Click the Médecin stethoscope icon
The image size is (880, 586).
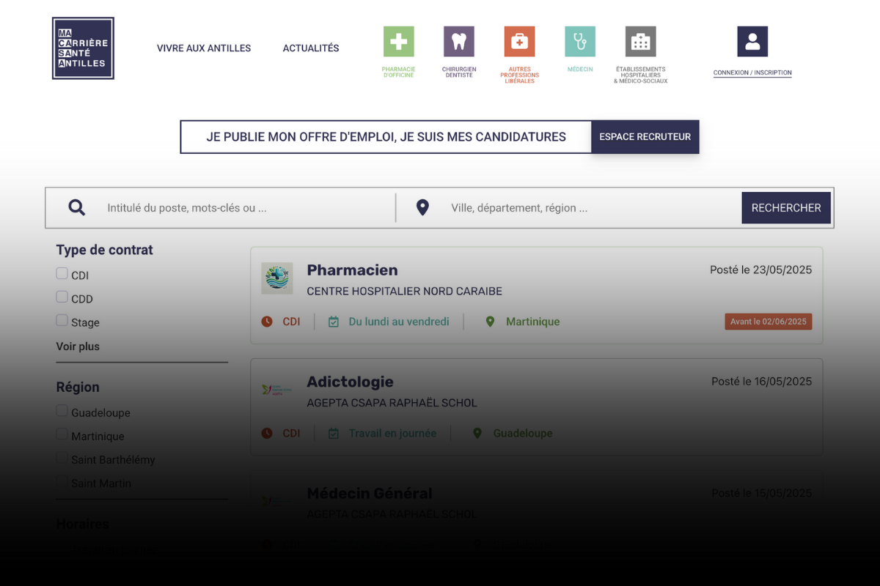click(x=579, y=42)
